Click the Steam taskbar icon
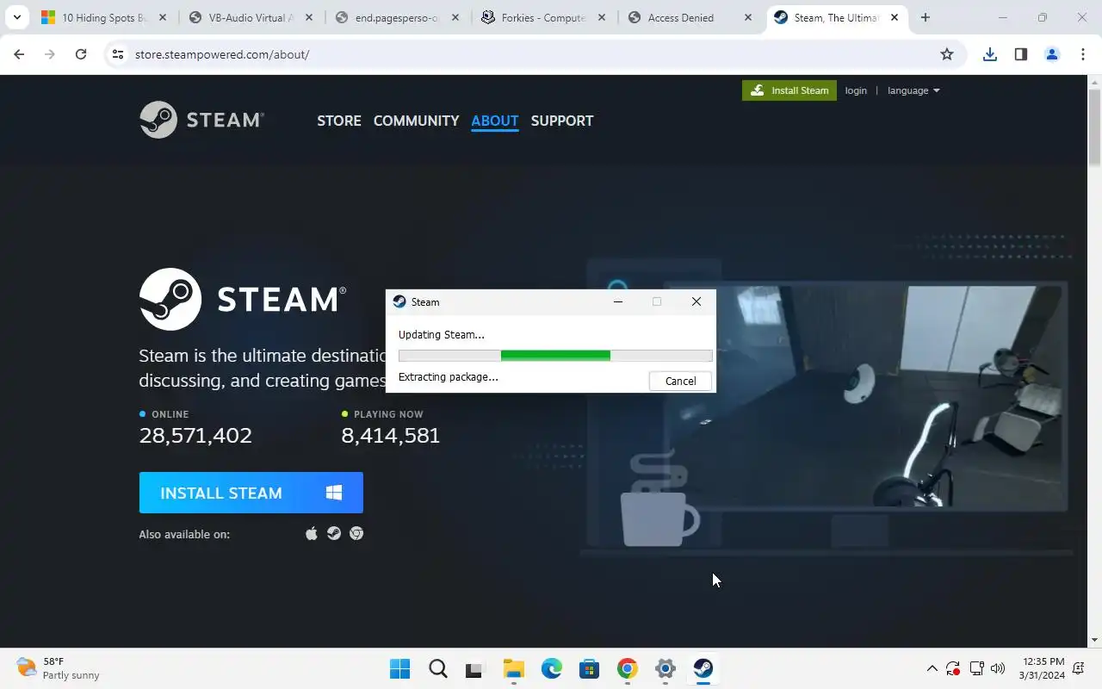Screen dimensions: 1102x689 pos(703,668)
